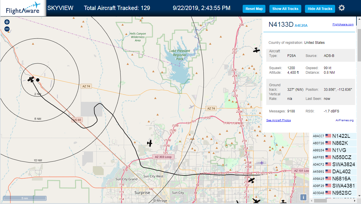Click the Reset Map button
361x204 pixels.
254,9
